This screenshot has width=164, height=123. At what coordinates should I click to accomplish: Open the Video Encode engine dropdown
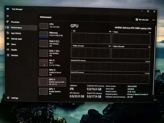[72, 46]
